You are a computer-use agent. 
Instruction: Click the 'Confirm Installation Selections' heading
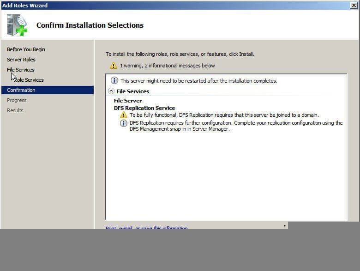tap(90, 25)
